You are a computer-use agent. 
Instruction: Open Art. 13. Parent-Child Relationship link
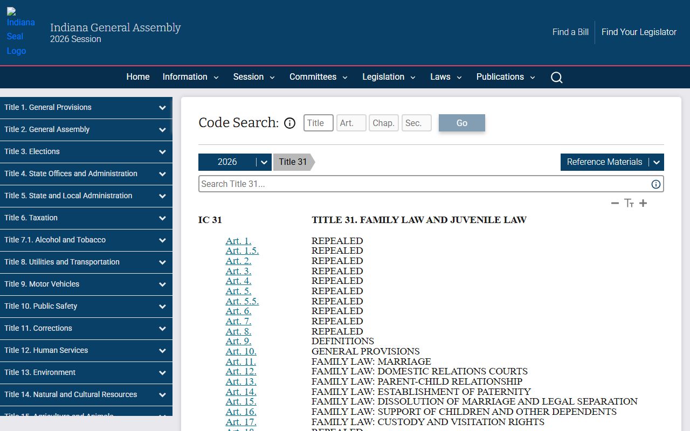click(241, 381)
